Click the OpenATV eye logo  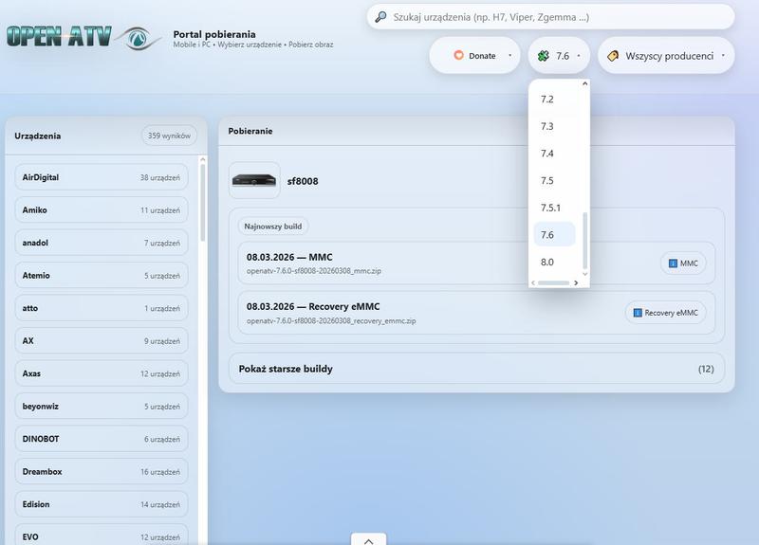tap(139, 38)
